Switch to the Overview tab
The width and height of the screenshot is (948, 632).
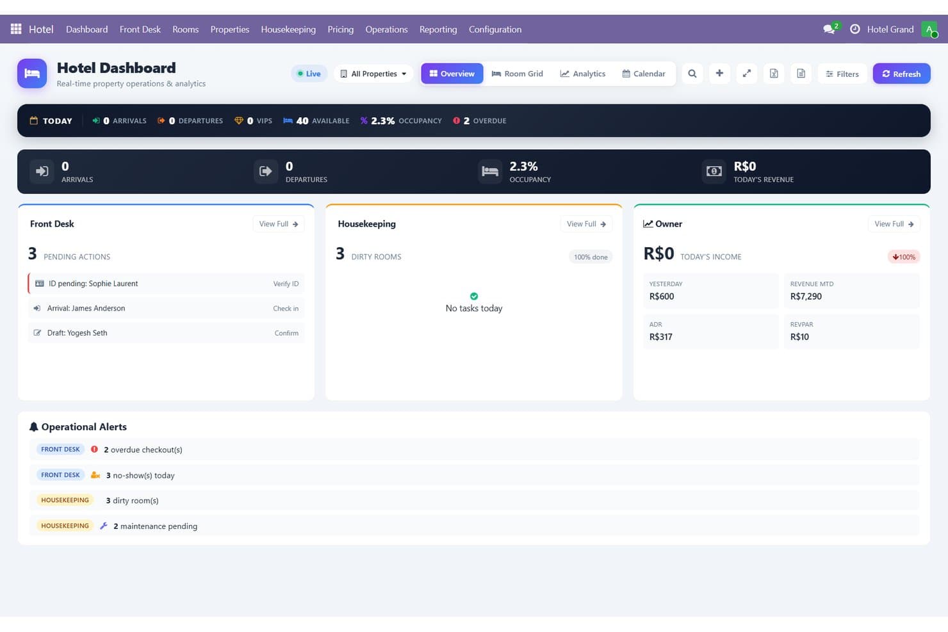[452, 74]
